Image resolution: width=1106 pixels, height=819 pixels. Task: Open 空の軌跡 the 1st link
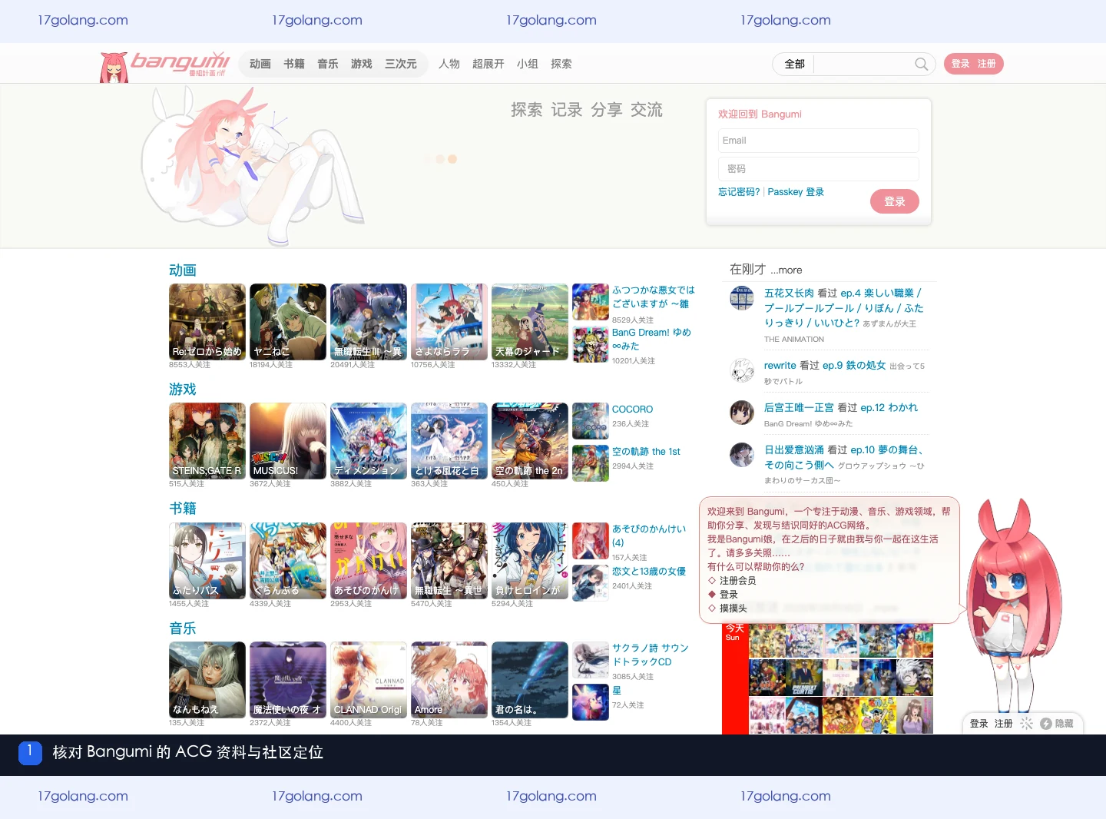[x=646, y=452]
